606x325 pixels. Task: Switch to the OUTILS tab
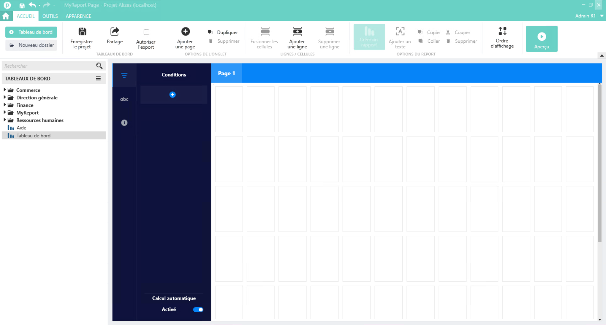50,16
